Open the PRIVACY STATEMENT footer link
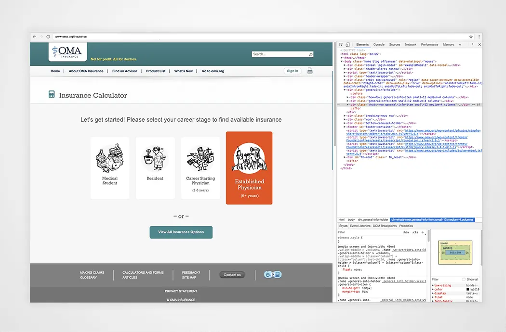 point(181,291)
